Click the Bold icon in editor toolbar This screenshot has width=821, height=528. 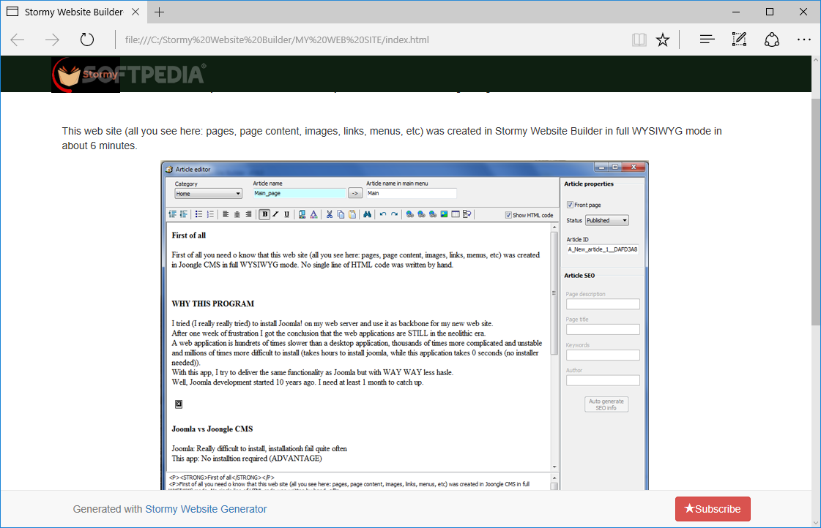265,214
